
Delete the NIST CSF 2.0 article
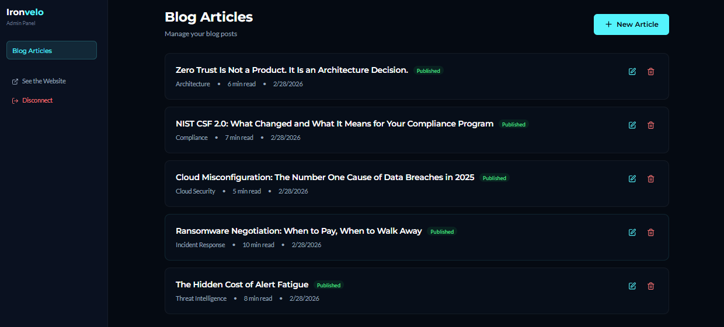[651, 125]
